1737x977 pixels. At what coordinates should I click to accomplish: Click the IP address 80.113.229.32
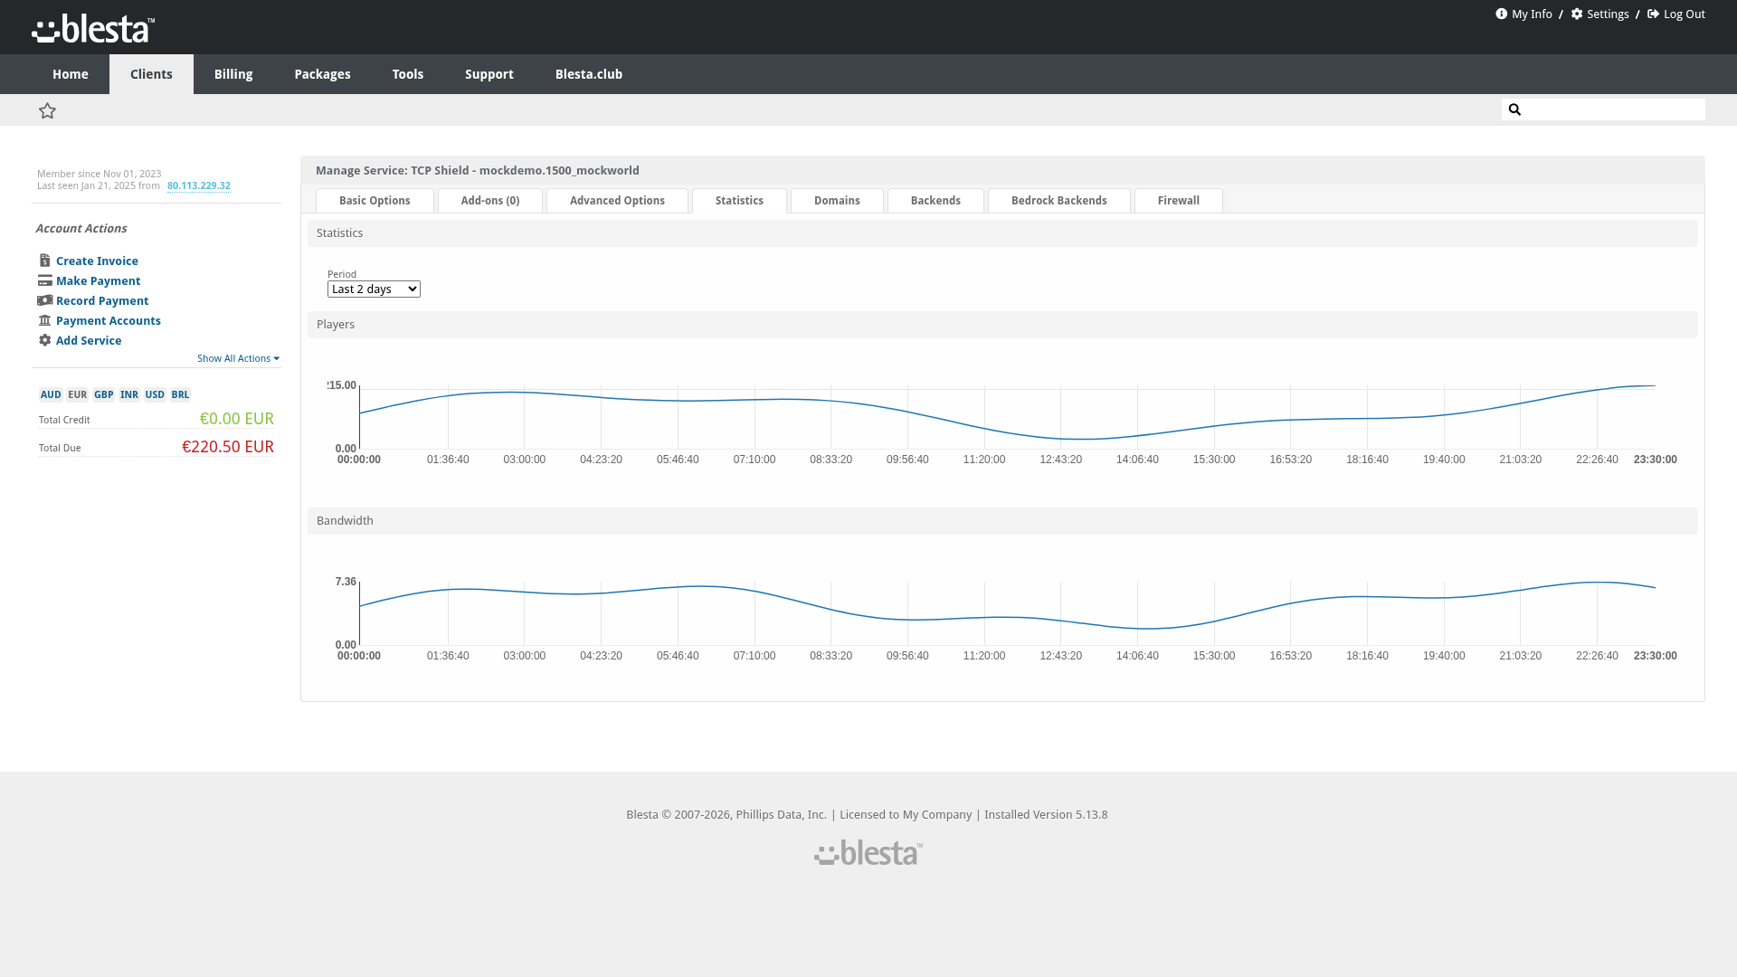[x=199, y=185]
